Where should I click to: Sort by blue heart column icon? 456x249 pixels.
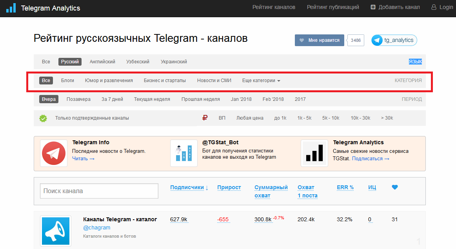(x=394, y=187)
